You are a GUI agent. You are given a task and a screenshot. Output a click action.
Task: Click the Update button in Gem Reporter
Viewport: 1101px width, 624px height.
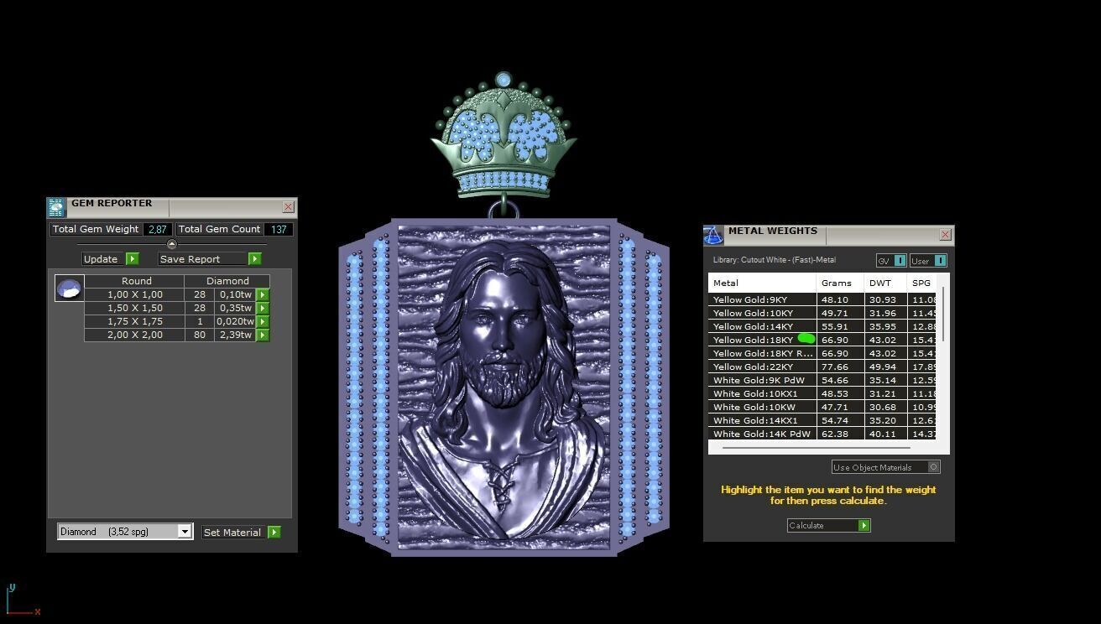pyautogui.click(x=110, y=259)
